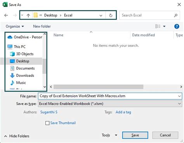
Task: Click the change view layout icon
Action: (x=158, y=26)
